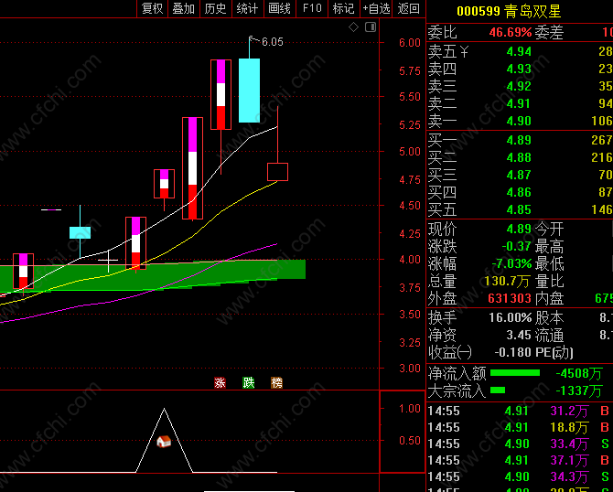The image size is (613, 492).
Task: Click the 卖三 price 4.92
Action: tap(519, 86)
